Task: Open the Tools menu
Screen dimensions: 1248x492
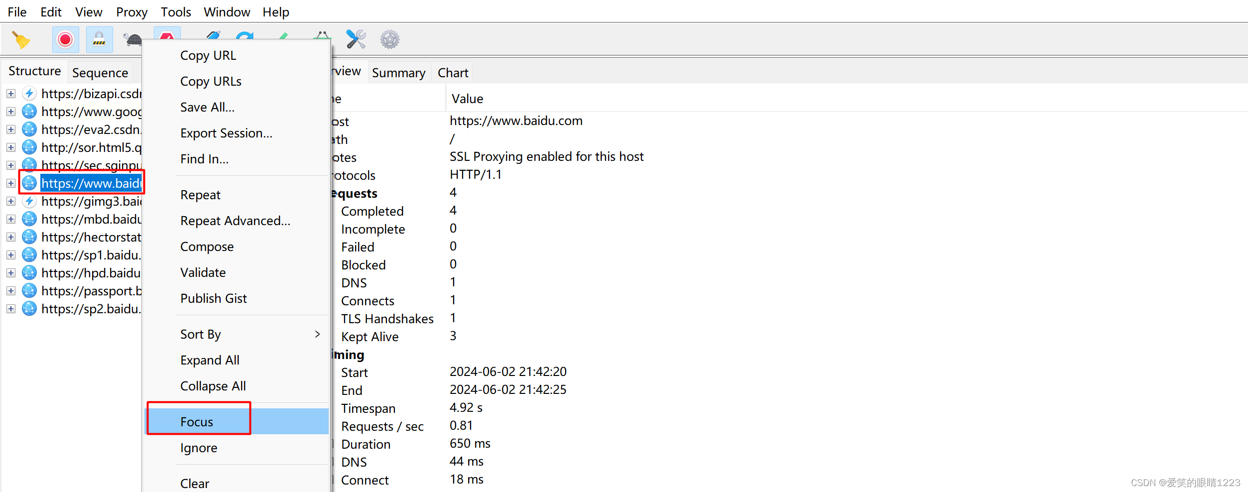Action: [x=176, y=12]
